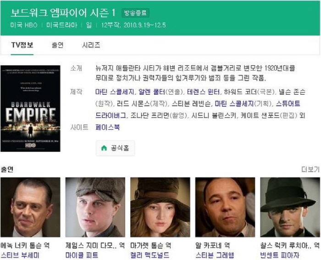Open the 공식홈 official homepage button
This screenshot has width=321, height=260.
click(115, 148)
